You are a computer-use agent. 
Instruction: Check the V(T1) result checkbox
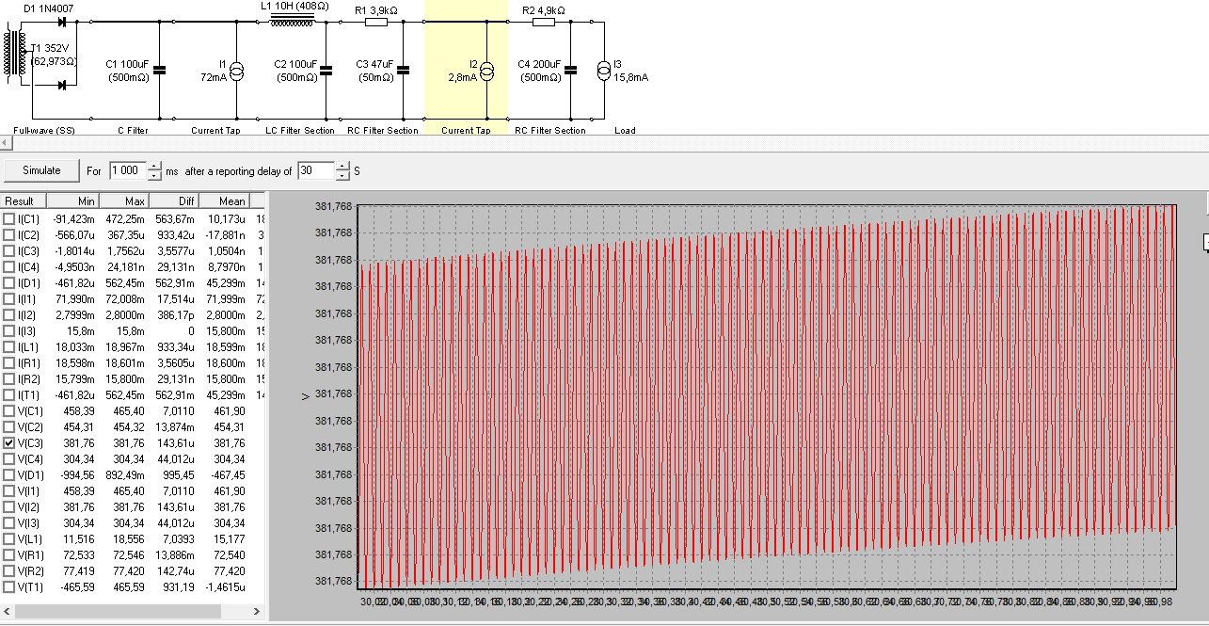click(x=9, y=586)
